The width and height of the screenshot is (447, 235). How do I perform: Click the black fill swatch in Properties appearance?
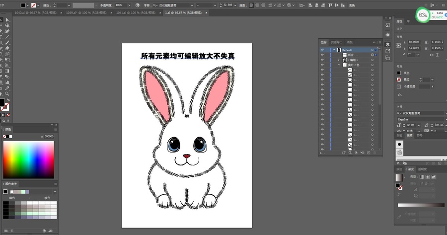tap(399, 73)
